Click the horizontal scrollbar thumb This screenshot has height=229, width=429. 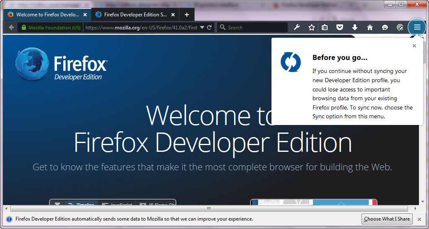(209, 209)
